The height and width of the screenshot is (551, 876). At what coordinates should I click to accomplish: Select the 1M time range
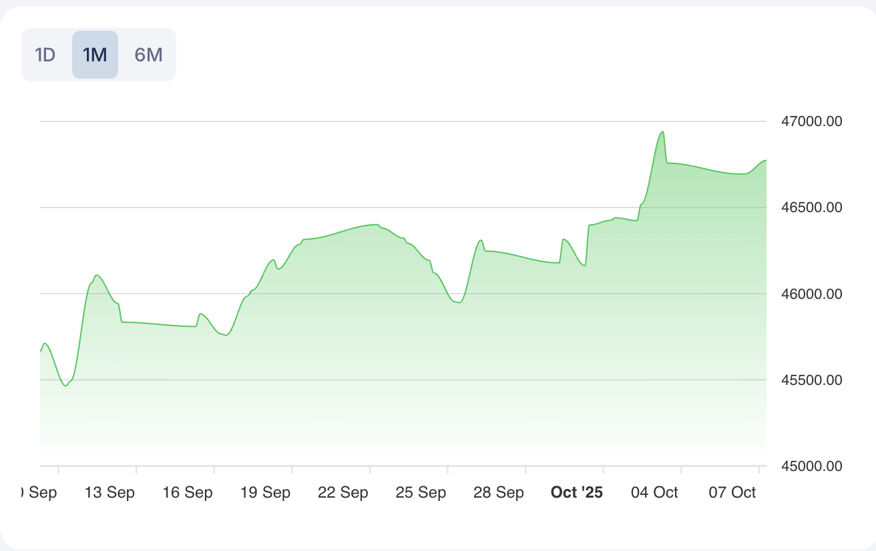(95, 55)
